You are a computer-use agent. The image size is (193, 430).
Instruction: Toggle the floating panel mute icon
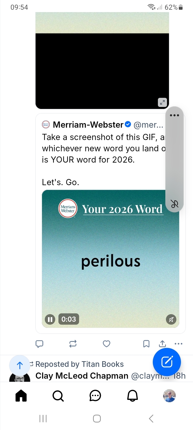tap(175, 204)
